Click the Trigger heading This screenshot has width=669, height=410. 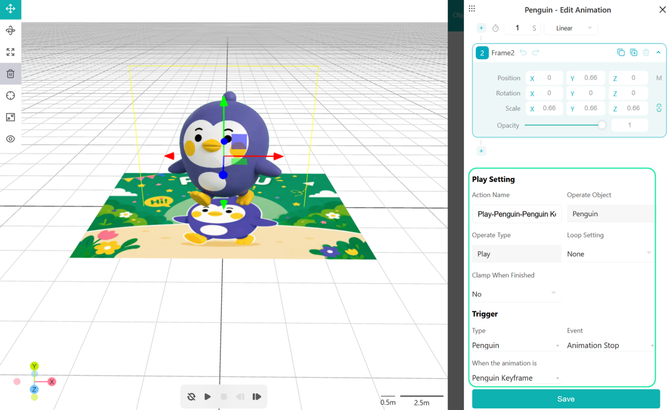click(x=485, y=314)
